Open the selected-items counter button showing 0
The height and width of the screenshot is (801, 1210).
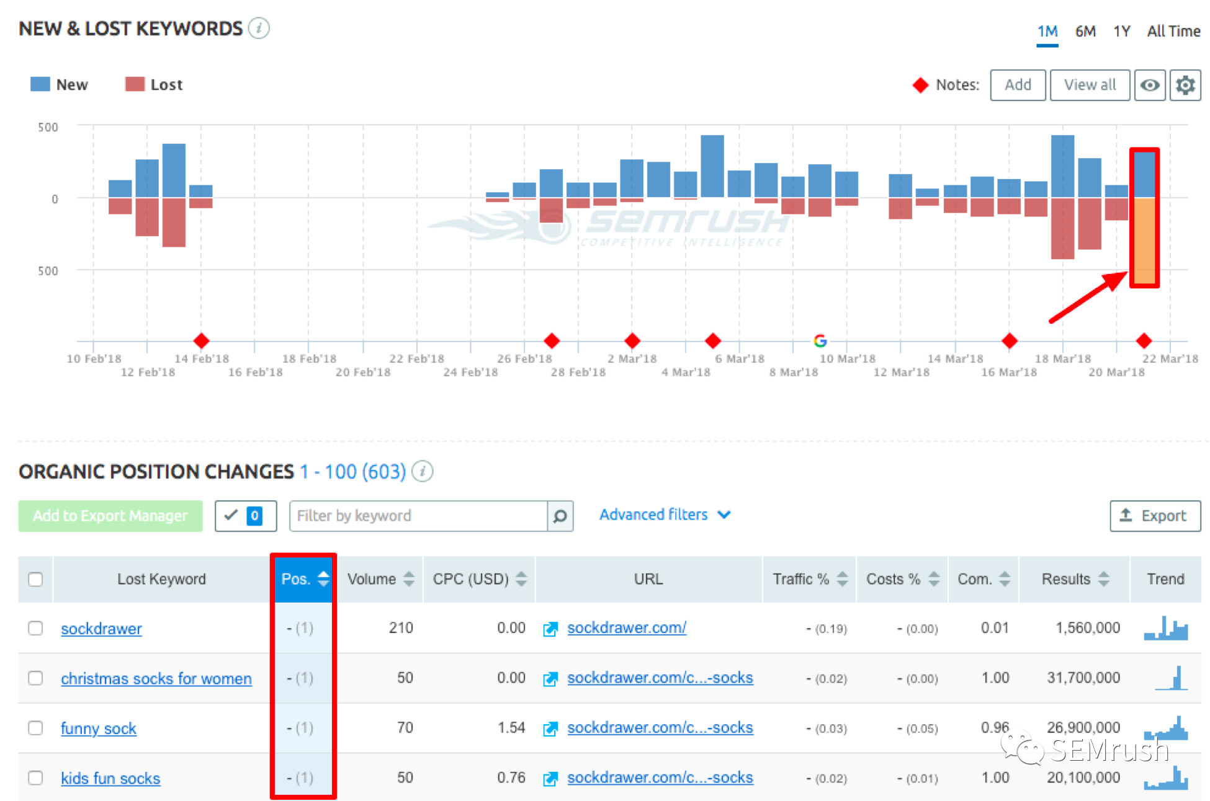[x=246, y=516]
